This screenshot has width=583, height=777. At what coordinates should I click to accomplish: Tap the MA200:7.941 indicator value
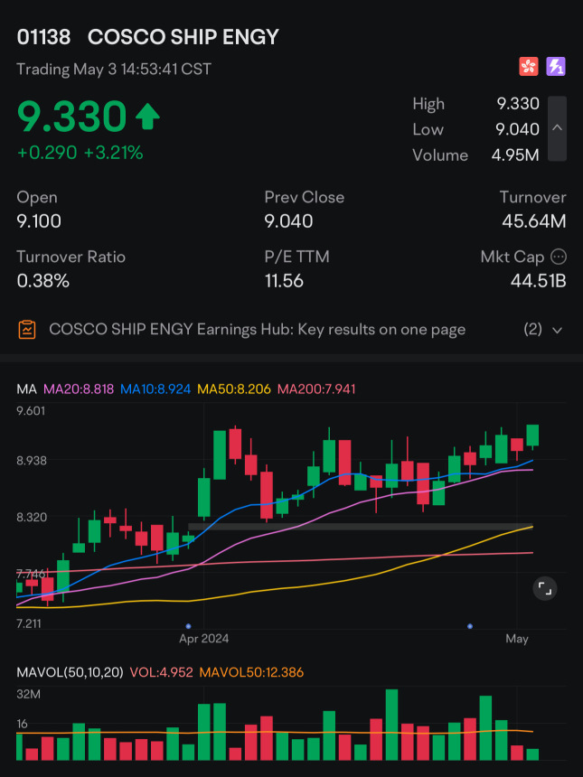click(x=316, y=389)
